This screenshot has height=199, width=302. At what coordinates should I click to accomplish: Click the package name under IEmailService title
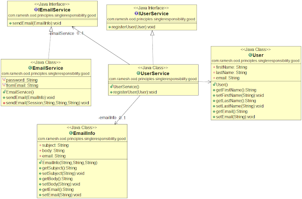[x=52, y=16]
